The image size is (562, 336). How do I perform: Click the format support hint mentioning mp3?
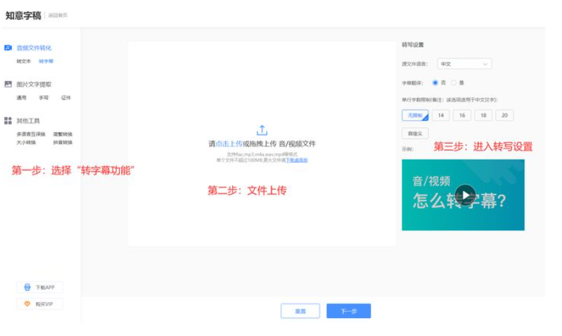[262, 154]
